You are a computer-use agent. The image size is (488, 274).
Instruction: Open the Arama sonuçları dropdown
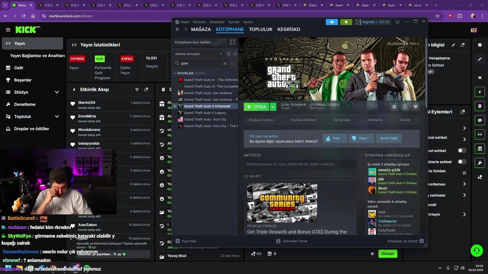coord(199,54)
